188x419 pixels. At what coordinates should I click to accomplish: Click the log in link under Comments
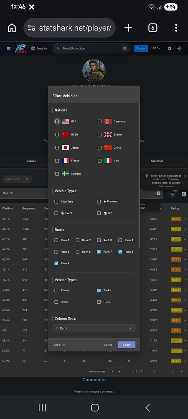click(86, 391)
